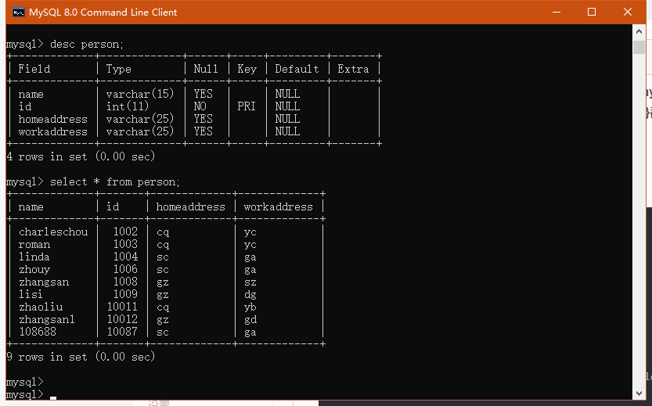Click the name '108688'
Image resolution: width=652 pixels, height=406 pixels.
pos(38,332)
